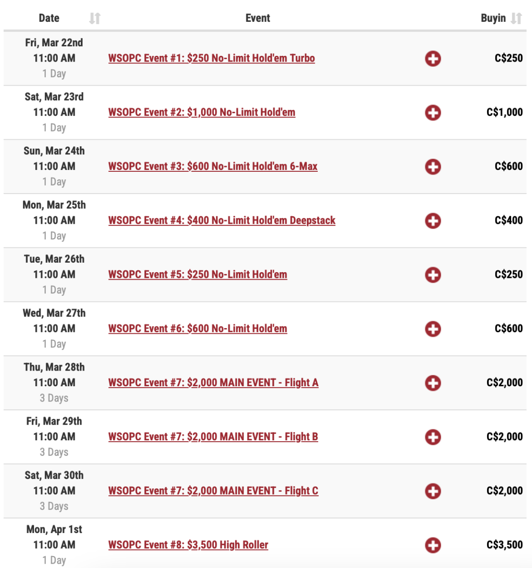Click plus icon for Main Event Flight A
The width and height of the screenshot is (532, 568).
point(433,383)
